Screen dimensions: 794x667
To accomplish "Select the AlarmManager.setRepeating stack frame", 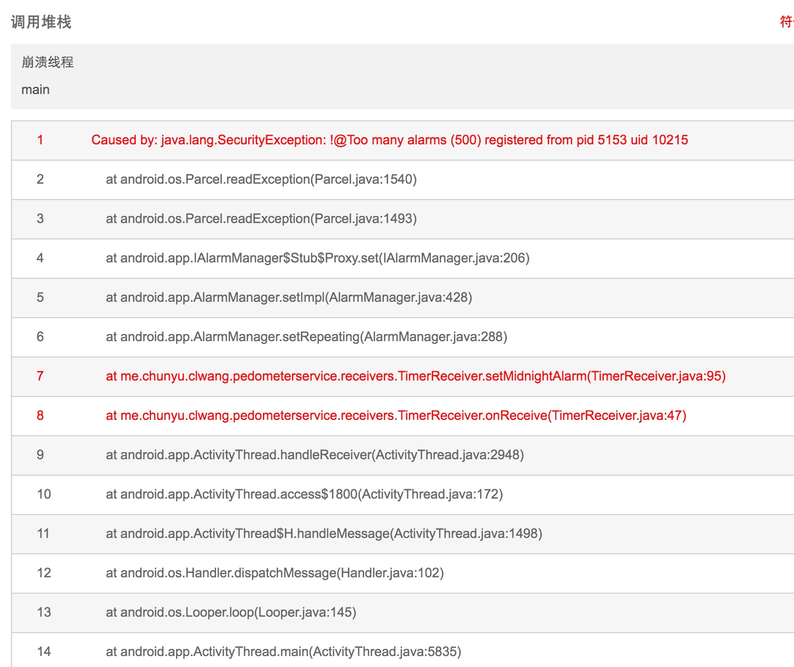I will [306, 337].
